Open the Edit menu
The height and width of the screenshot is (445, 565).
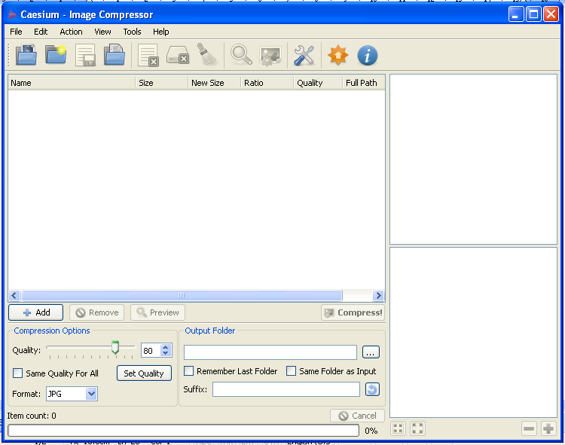[x=41, y=32]
